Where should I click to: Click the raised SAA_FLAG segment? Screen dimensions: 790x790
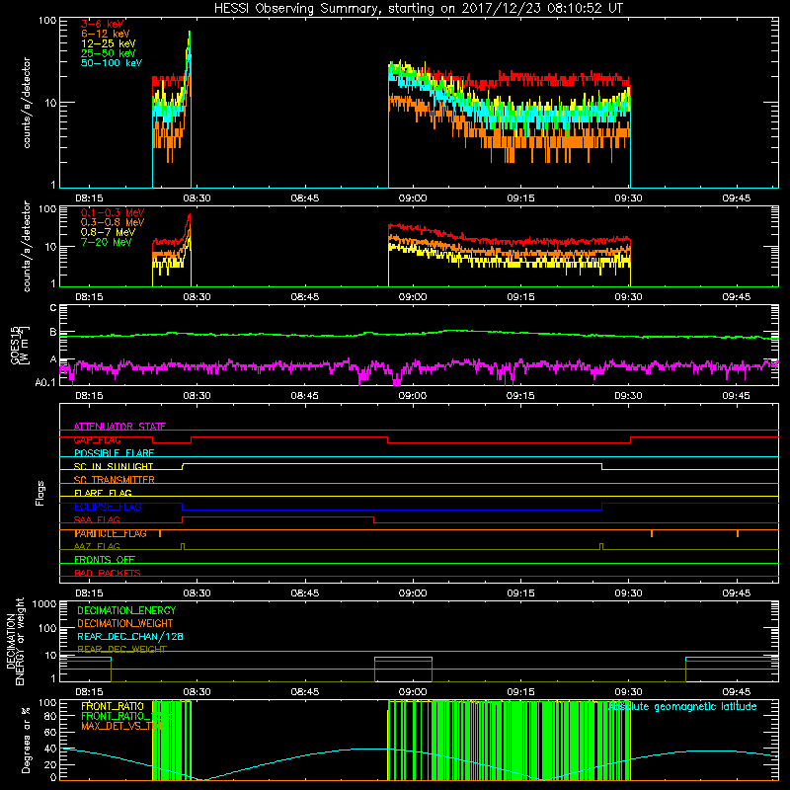[278, 516]
